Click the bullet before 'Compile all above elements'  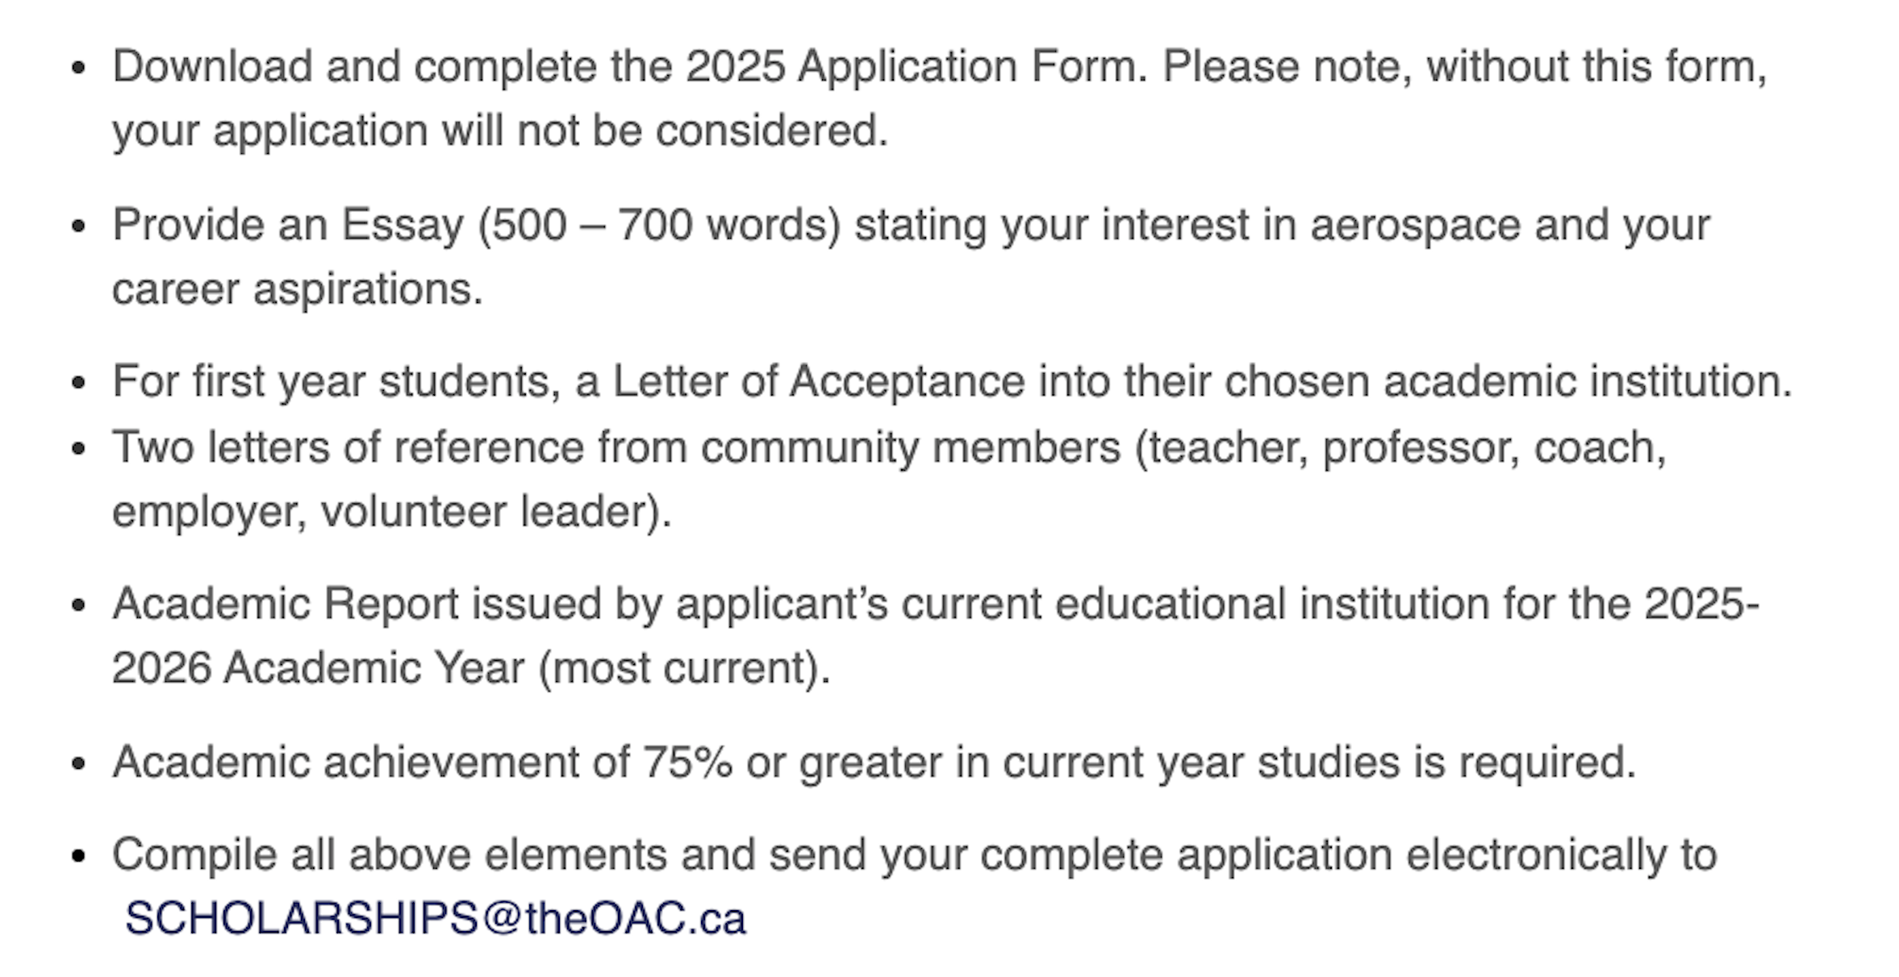(x=78, y=855)
